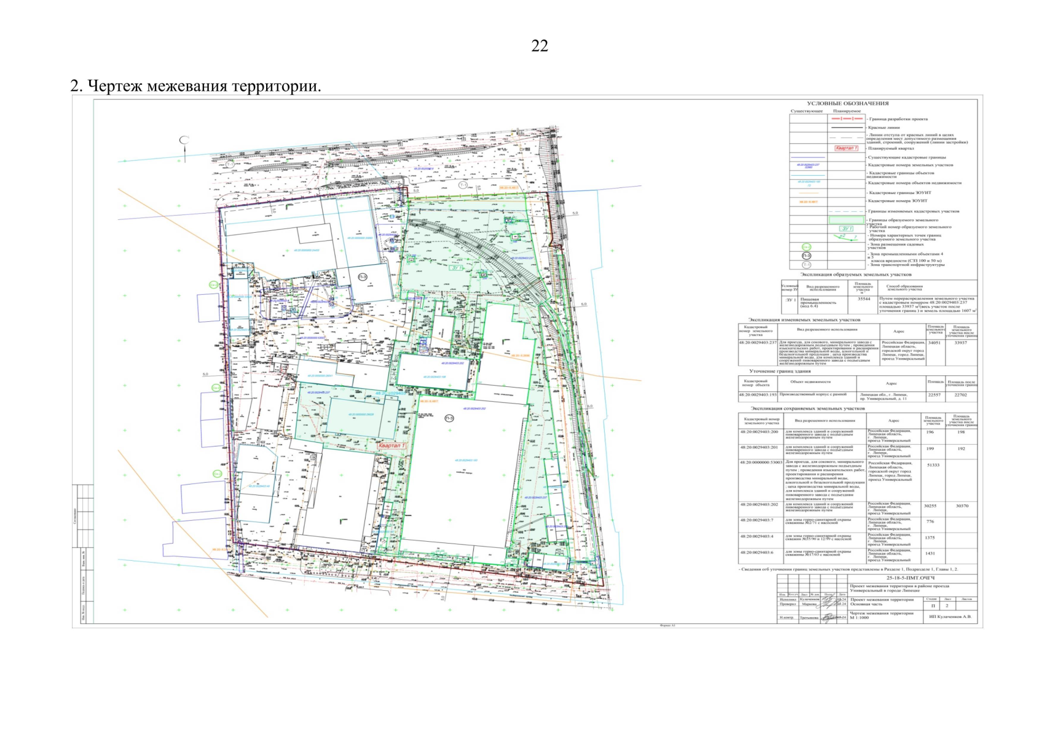This screenshot has width=1043, height=737.
Task: Click the drawing code 25-18-5-ПМТ.ОЧГЧ
Action: 910,578
